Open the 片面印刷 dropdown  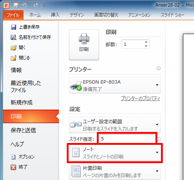115,172
